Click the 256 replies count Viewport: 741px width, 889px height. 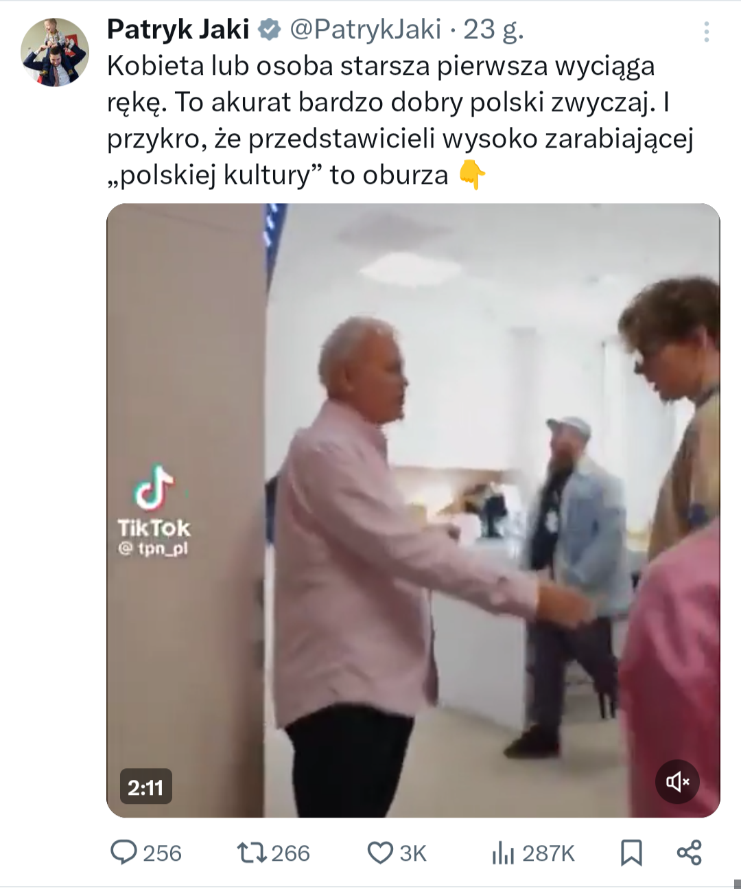point(162,853)
